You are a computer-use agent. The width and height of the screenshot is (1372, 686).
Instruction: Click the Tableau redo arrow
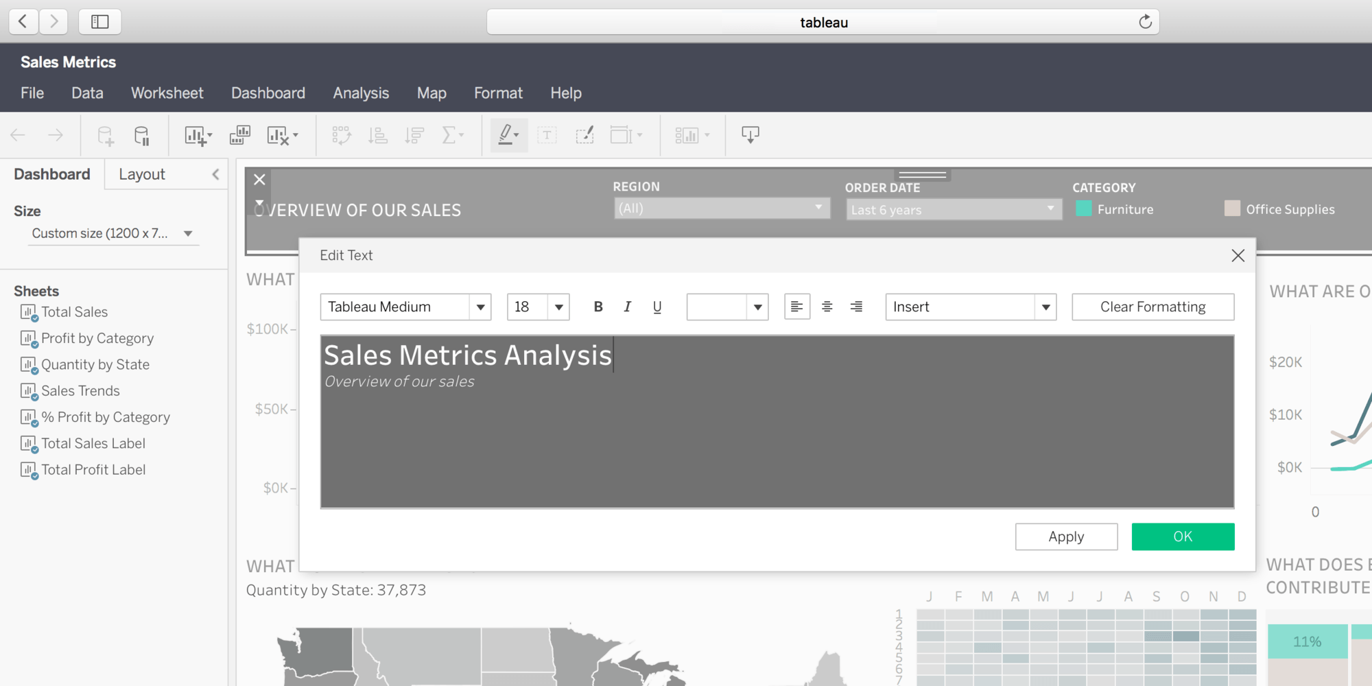(x=56, y=135)
